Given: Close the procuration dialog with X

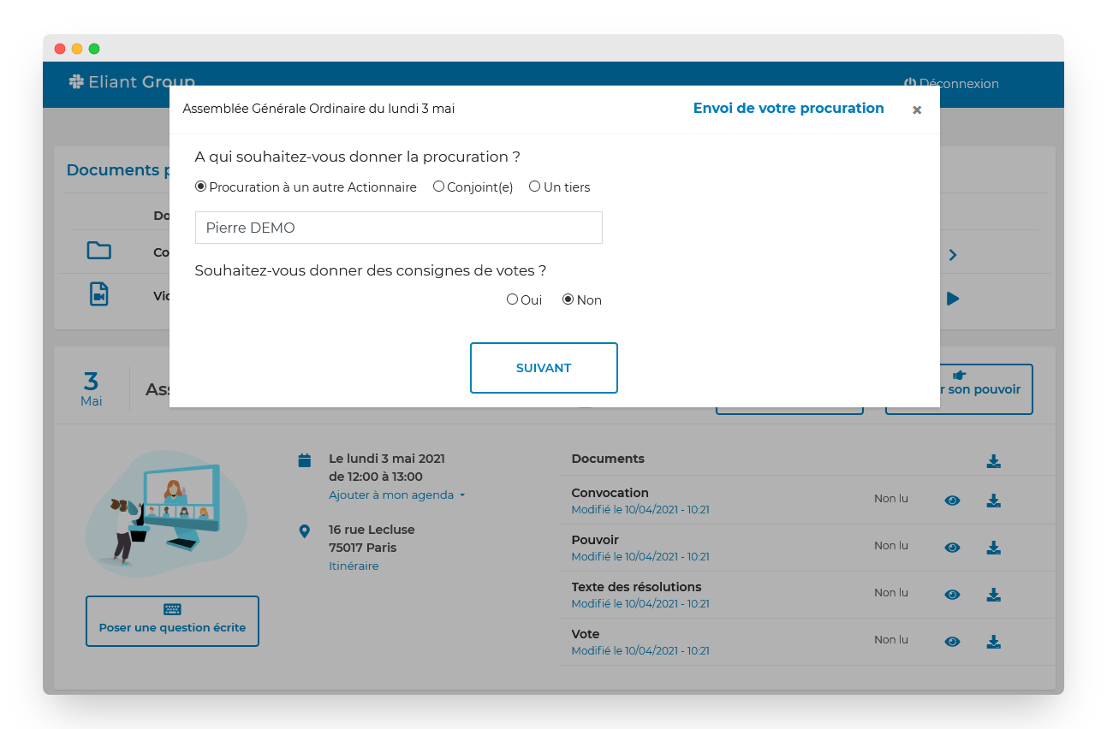Looking at the screenshot, I should pos(917,110).
